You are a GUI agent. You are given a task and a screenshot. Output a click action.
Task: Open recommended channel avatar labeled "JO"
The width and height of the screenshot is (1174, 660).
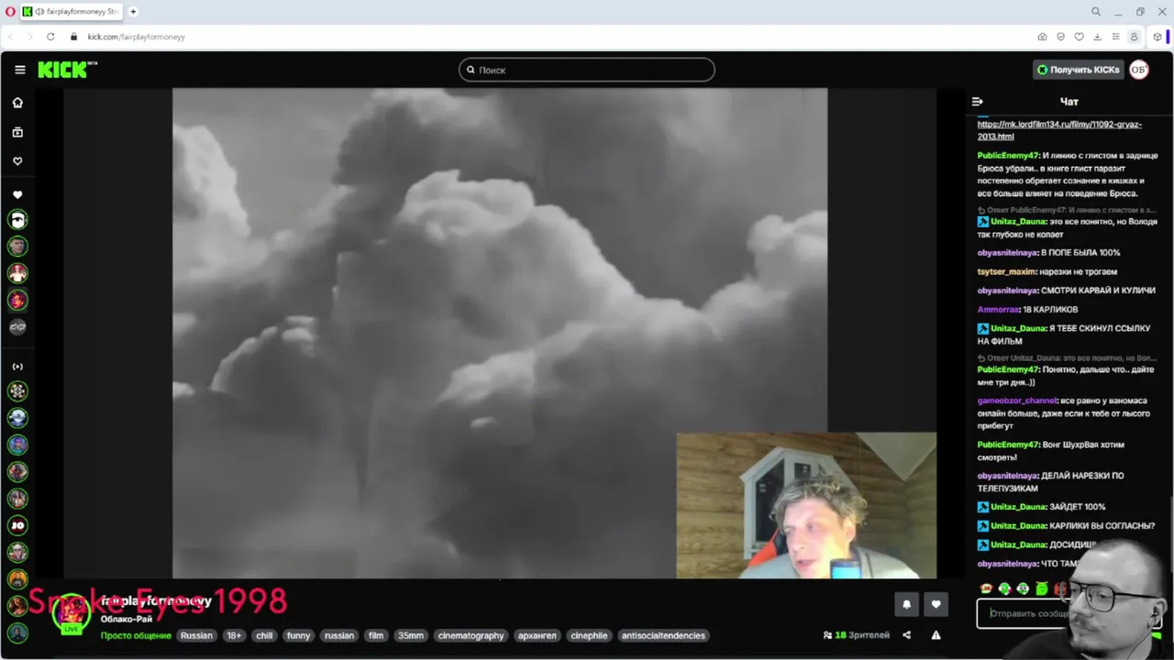[x=17, y=525]
